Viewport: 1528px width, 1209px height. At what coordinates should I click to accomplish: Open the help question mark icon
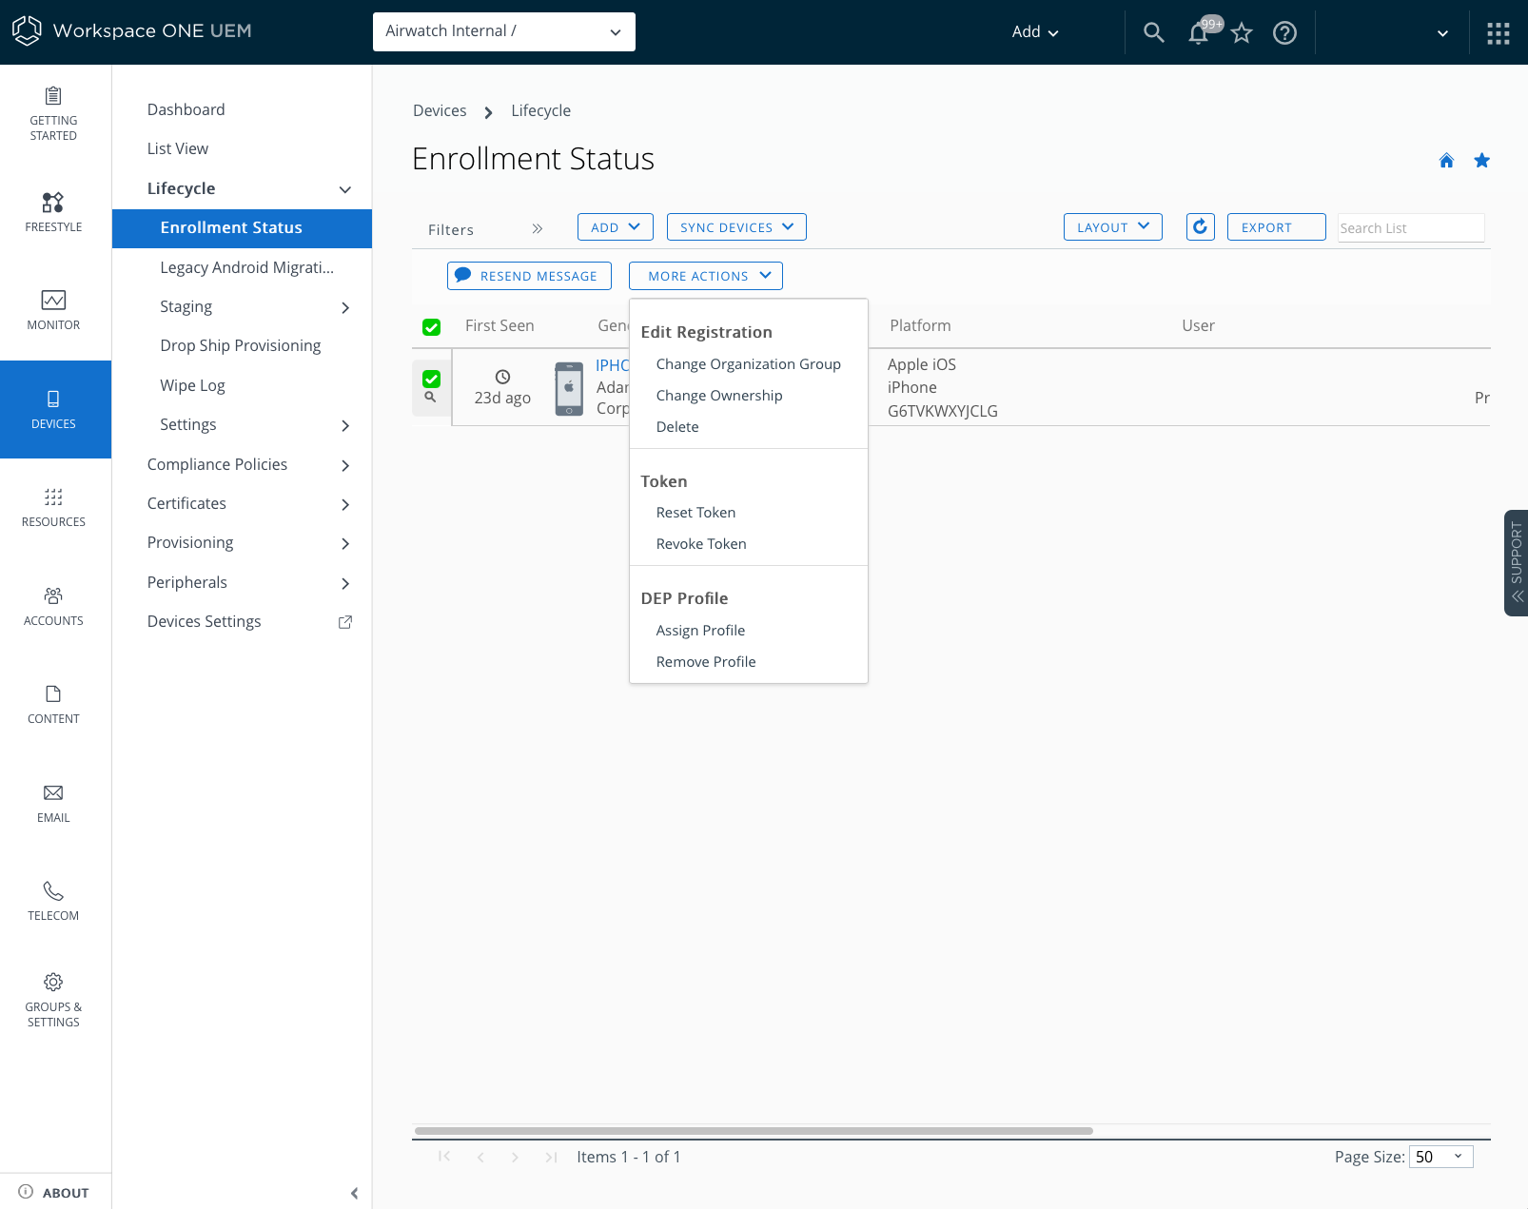(x=1284, y=33)
